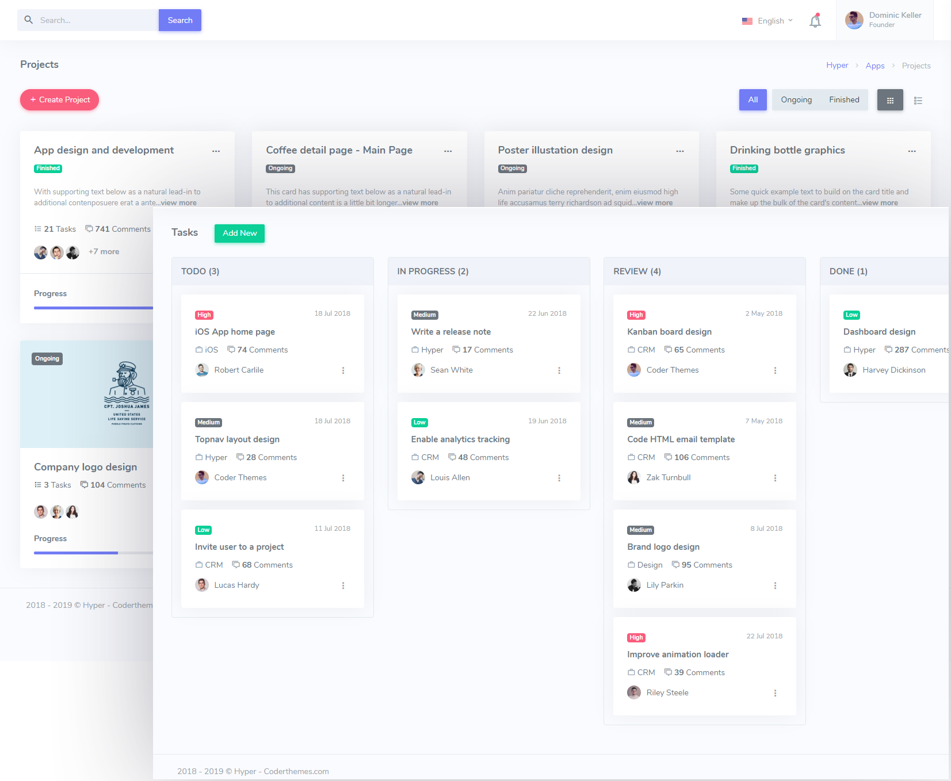Viewport: 951px width, 781px height.
Task: Open the notifications bell icon
Action: (815, 21)
